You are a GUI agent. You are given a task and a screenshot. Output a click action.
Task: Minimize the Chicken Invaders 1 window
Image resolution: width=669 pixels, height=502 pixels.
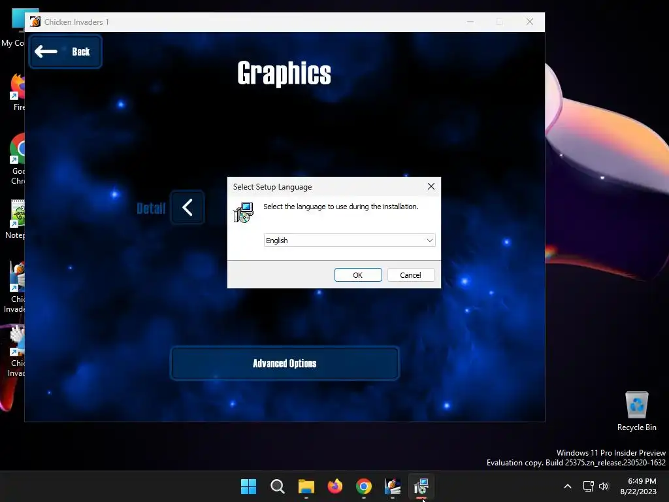[x=470, y=22]
